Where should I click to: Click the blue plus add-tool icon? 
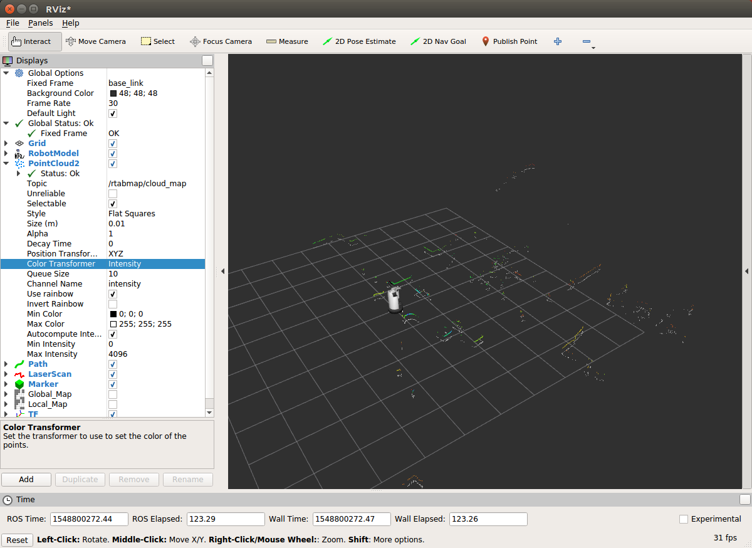tap(558, 41)
